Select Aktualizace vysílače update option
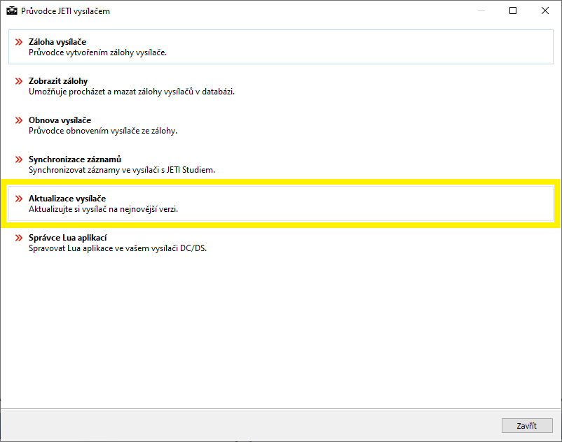The width and height of the screenshot is (562, 442). pyautogui.click(x=281, y=204)
